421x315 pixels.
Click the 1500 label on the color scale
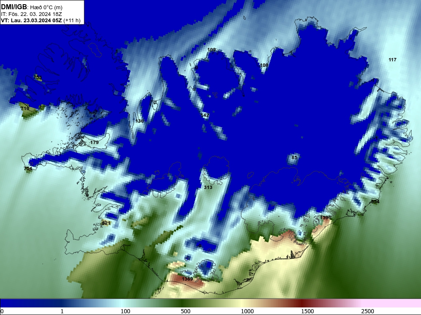click(x=307, y=311)
